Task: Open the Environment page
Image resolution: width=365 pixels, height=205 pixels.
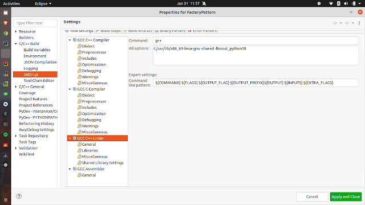Action: point(35,56)
